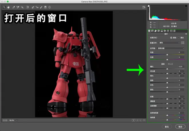
Task: Select the Adjustment Brush tool
Action: pyautogui.click(x=41, y=7)
